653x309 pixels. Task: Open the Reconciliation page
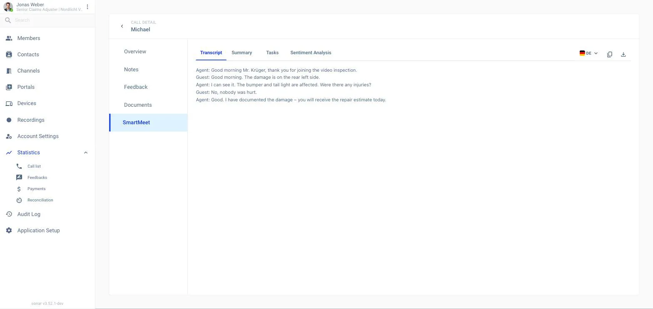[x=40, y=200]
